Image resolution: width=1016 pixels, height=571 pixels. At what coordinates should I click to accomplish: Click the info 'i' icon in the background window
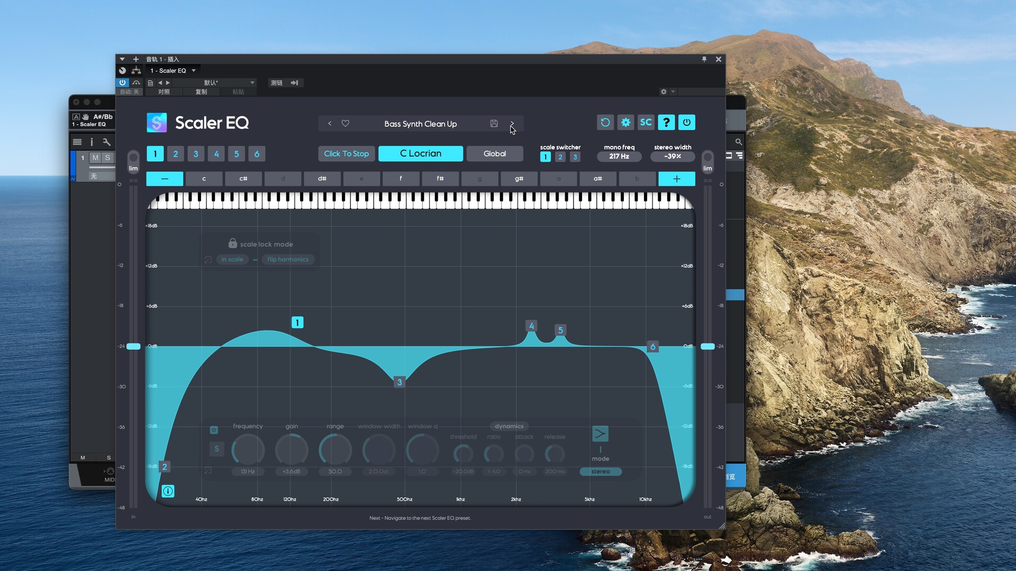coord(92,142)
